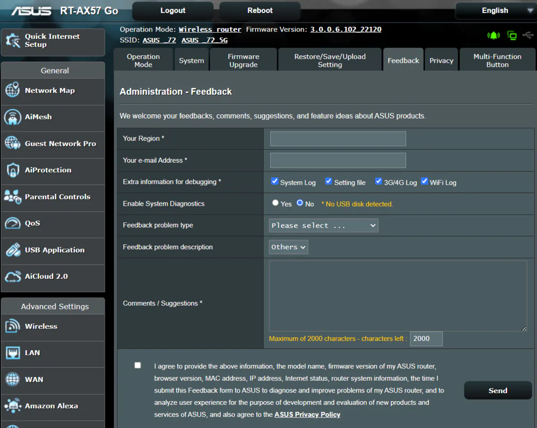Open the Feedback problem type dropdown
This screenshot has width=537, height=428.
point(324,226)
